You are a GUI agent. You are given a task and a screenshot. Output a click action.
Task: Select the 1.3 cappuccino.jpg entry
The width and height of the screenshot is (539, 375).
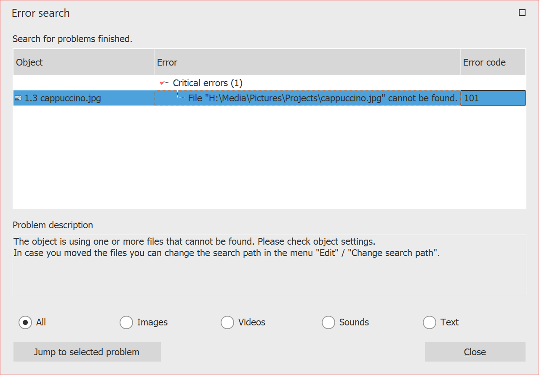click(62, 98)
